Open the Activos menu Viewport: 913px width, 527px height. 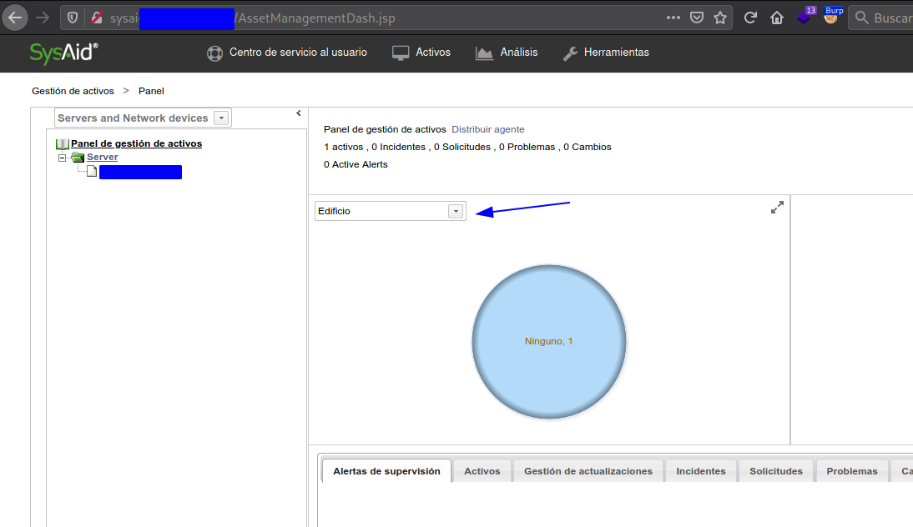click(421, 53)
